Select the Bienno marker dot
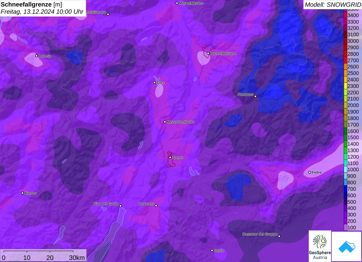 tap(22, 193)
